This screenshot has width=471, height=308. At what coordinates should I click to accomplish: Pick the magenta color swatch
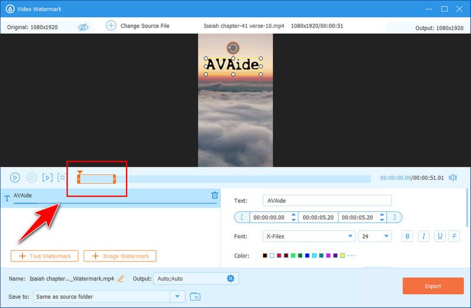click(x=329, y=256)
